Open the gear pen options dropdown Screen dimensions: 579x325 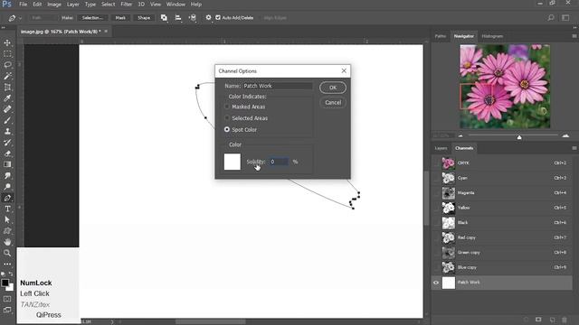(x=209, y=18)
